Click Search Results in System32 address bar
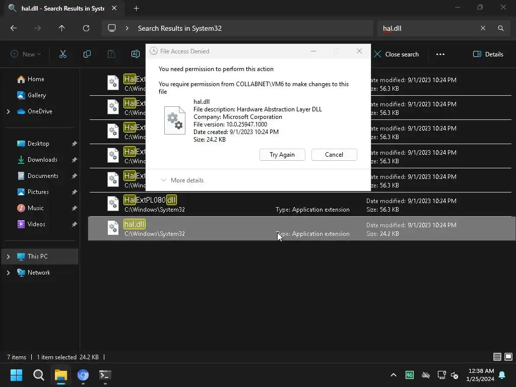The height and width of the screenshot is (387, 516). 180,28
